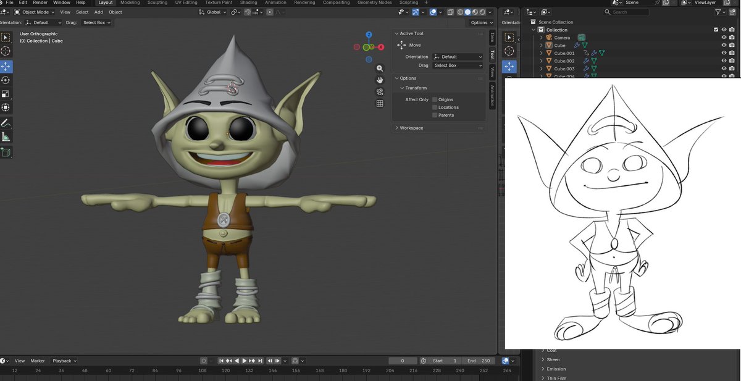Image resolution: width=741 pixels, height=381 pixels.
Task: Enable the Parents checkbox under Affect Only
Action: coord(435,115)
